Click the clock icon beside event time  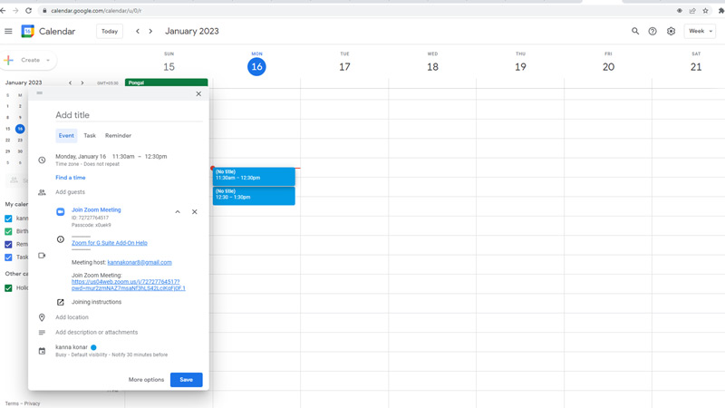[42, 160]
